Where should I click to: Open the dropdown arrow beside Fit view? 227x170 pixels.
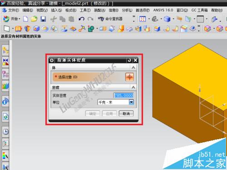point(149,19)
